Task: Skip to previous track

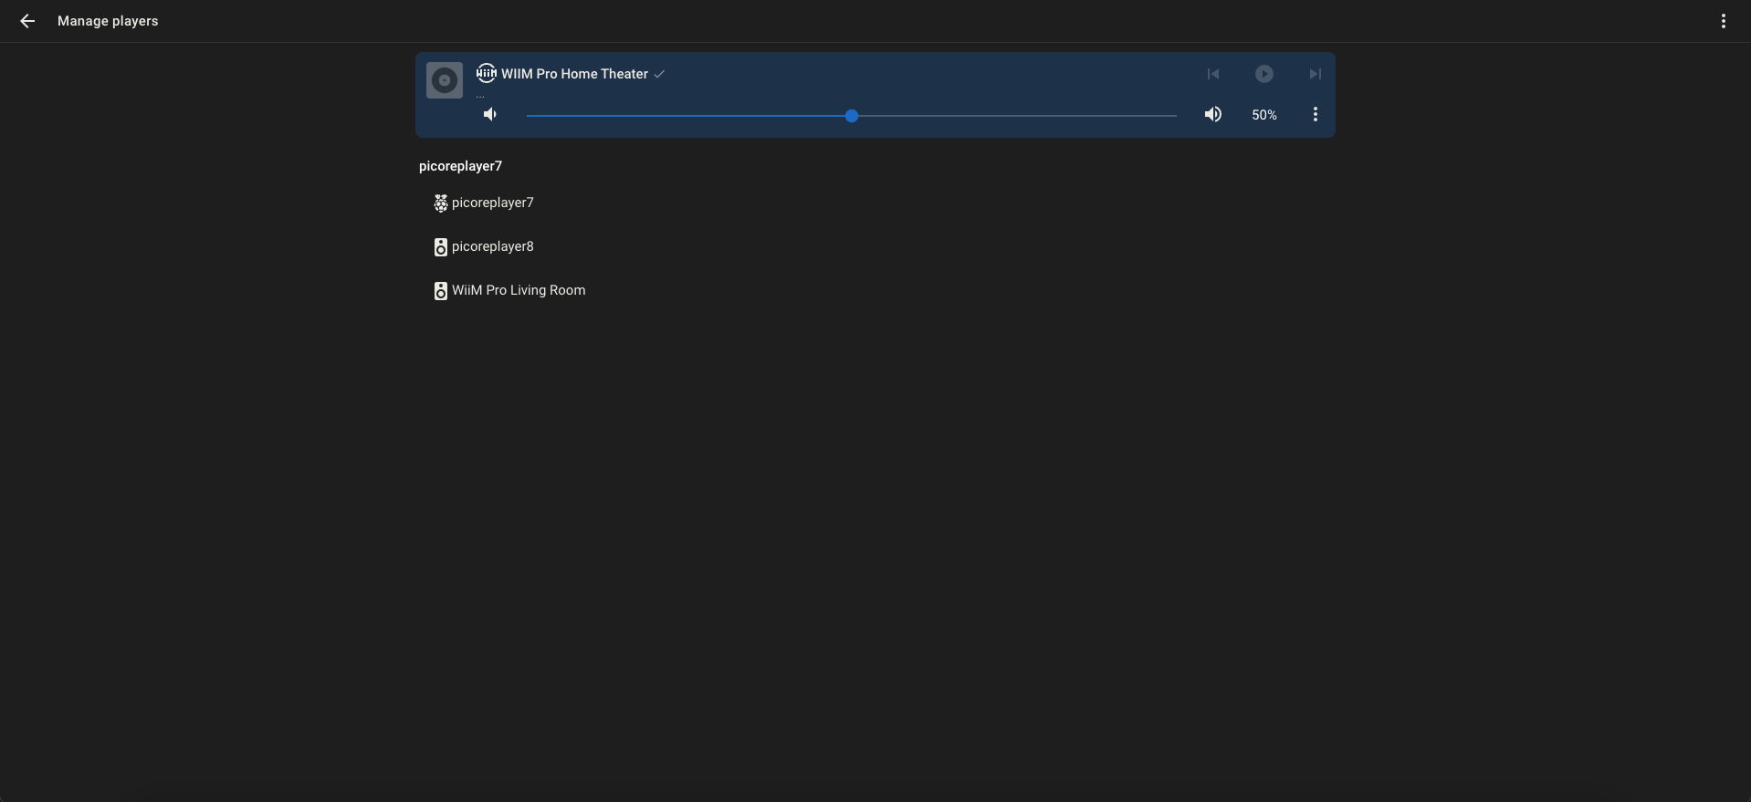Action: pos(1213,74)
